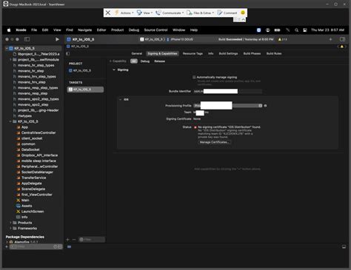Switch to Build Phases tab
The image size is (351, 270).
(x=252, y=53)
